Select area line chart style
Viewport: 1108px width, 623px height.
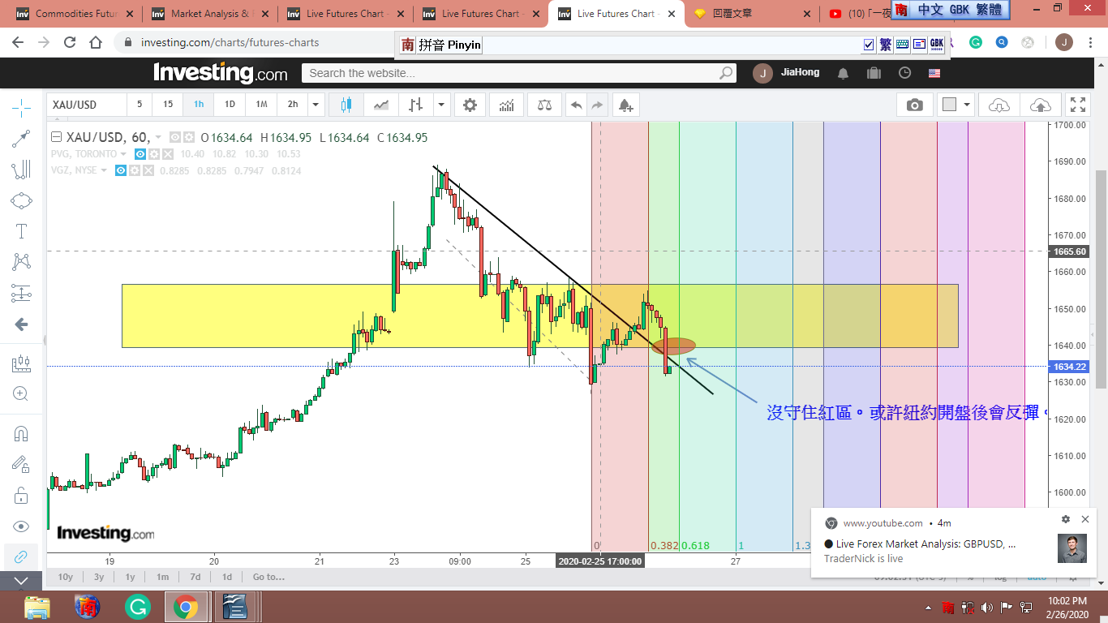tap(381, 105)
